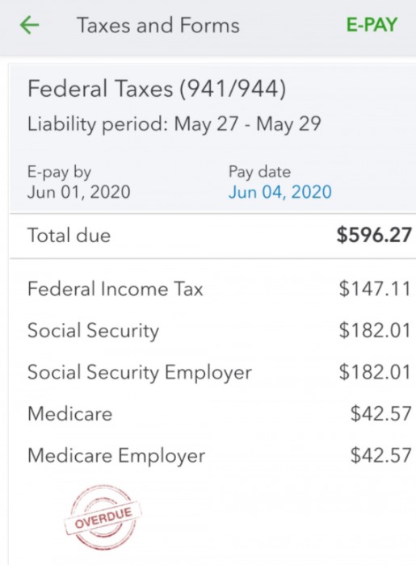Click the $182.01 Social Security Employer amount
416x565 pixels.
click(375, 372)
